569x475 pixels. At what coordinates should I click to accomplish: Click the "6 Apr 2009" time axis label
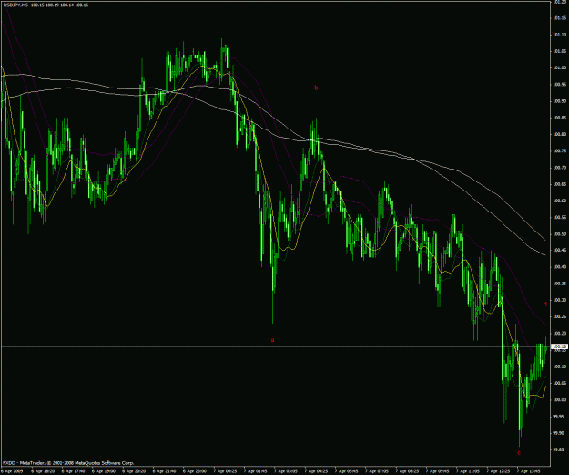12,471
